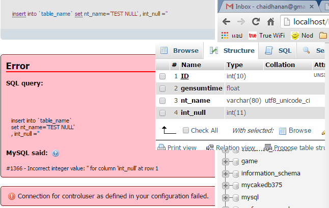This screenshot has height=208, width=329.
Task: Click the Browse icon beside With selected
Action: (x=283, y=131)
